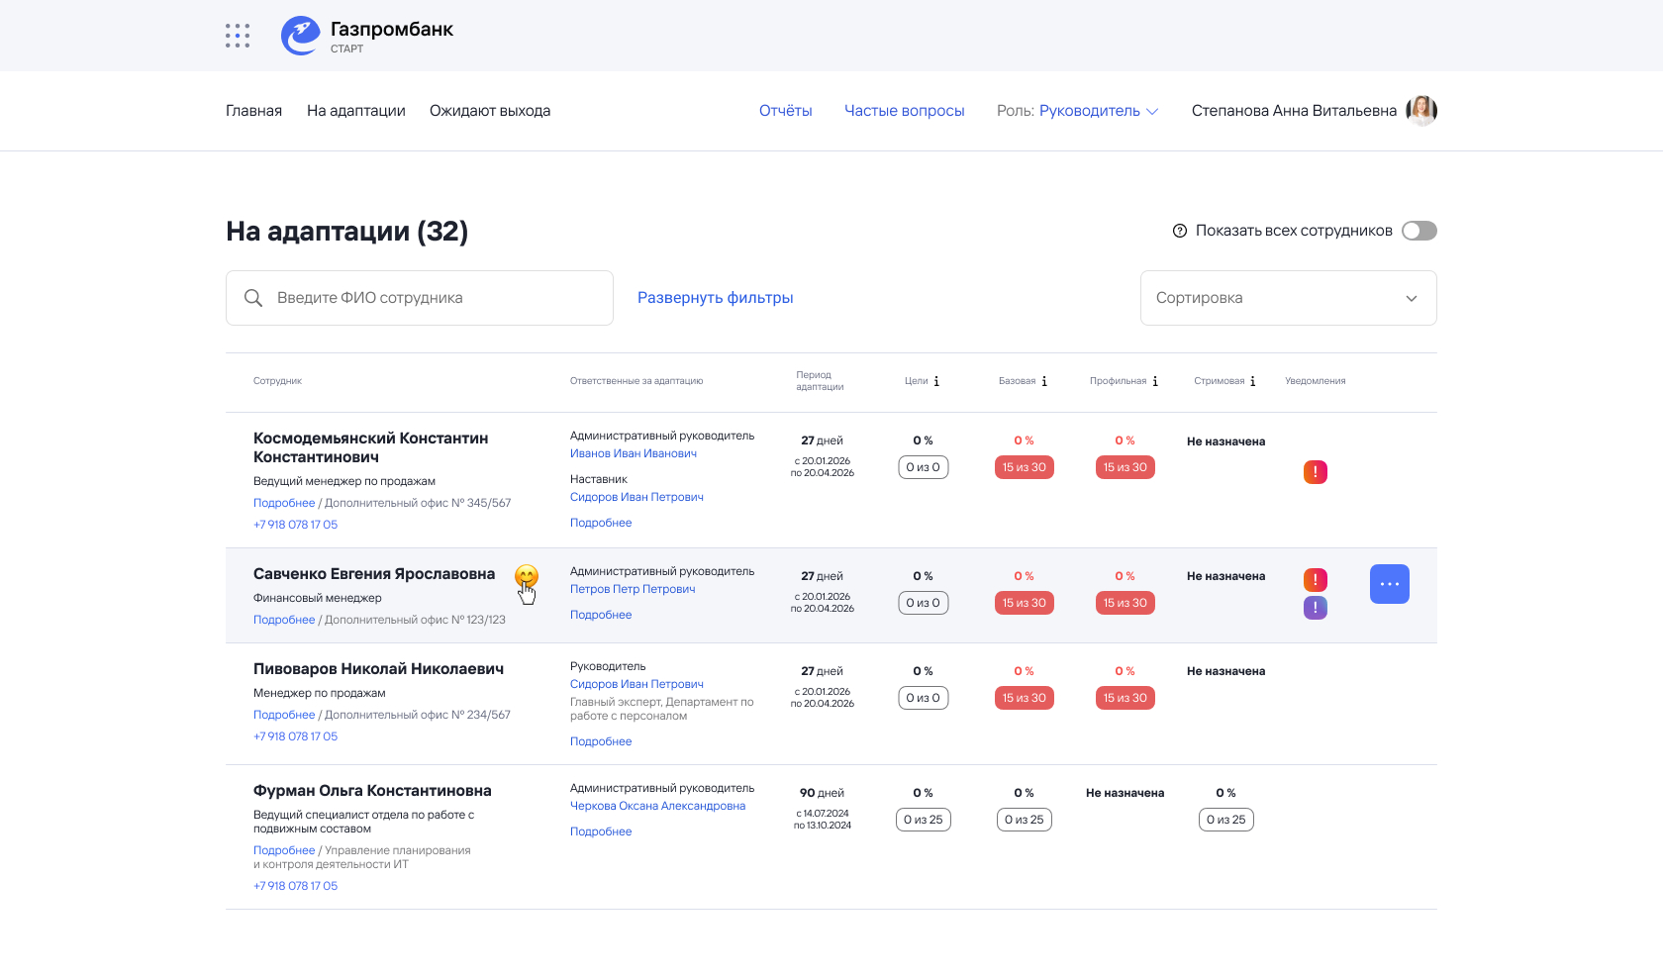Click the info icon next to Профильная
Viewport: 1663px width, 977px height.
pyautogui.click(x=1155, y=381)
